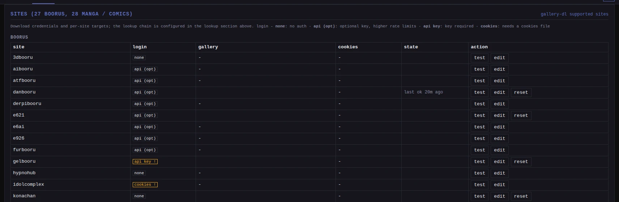Click the 'none' login badge for 3dbooru

pos(139,58)
